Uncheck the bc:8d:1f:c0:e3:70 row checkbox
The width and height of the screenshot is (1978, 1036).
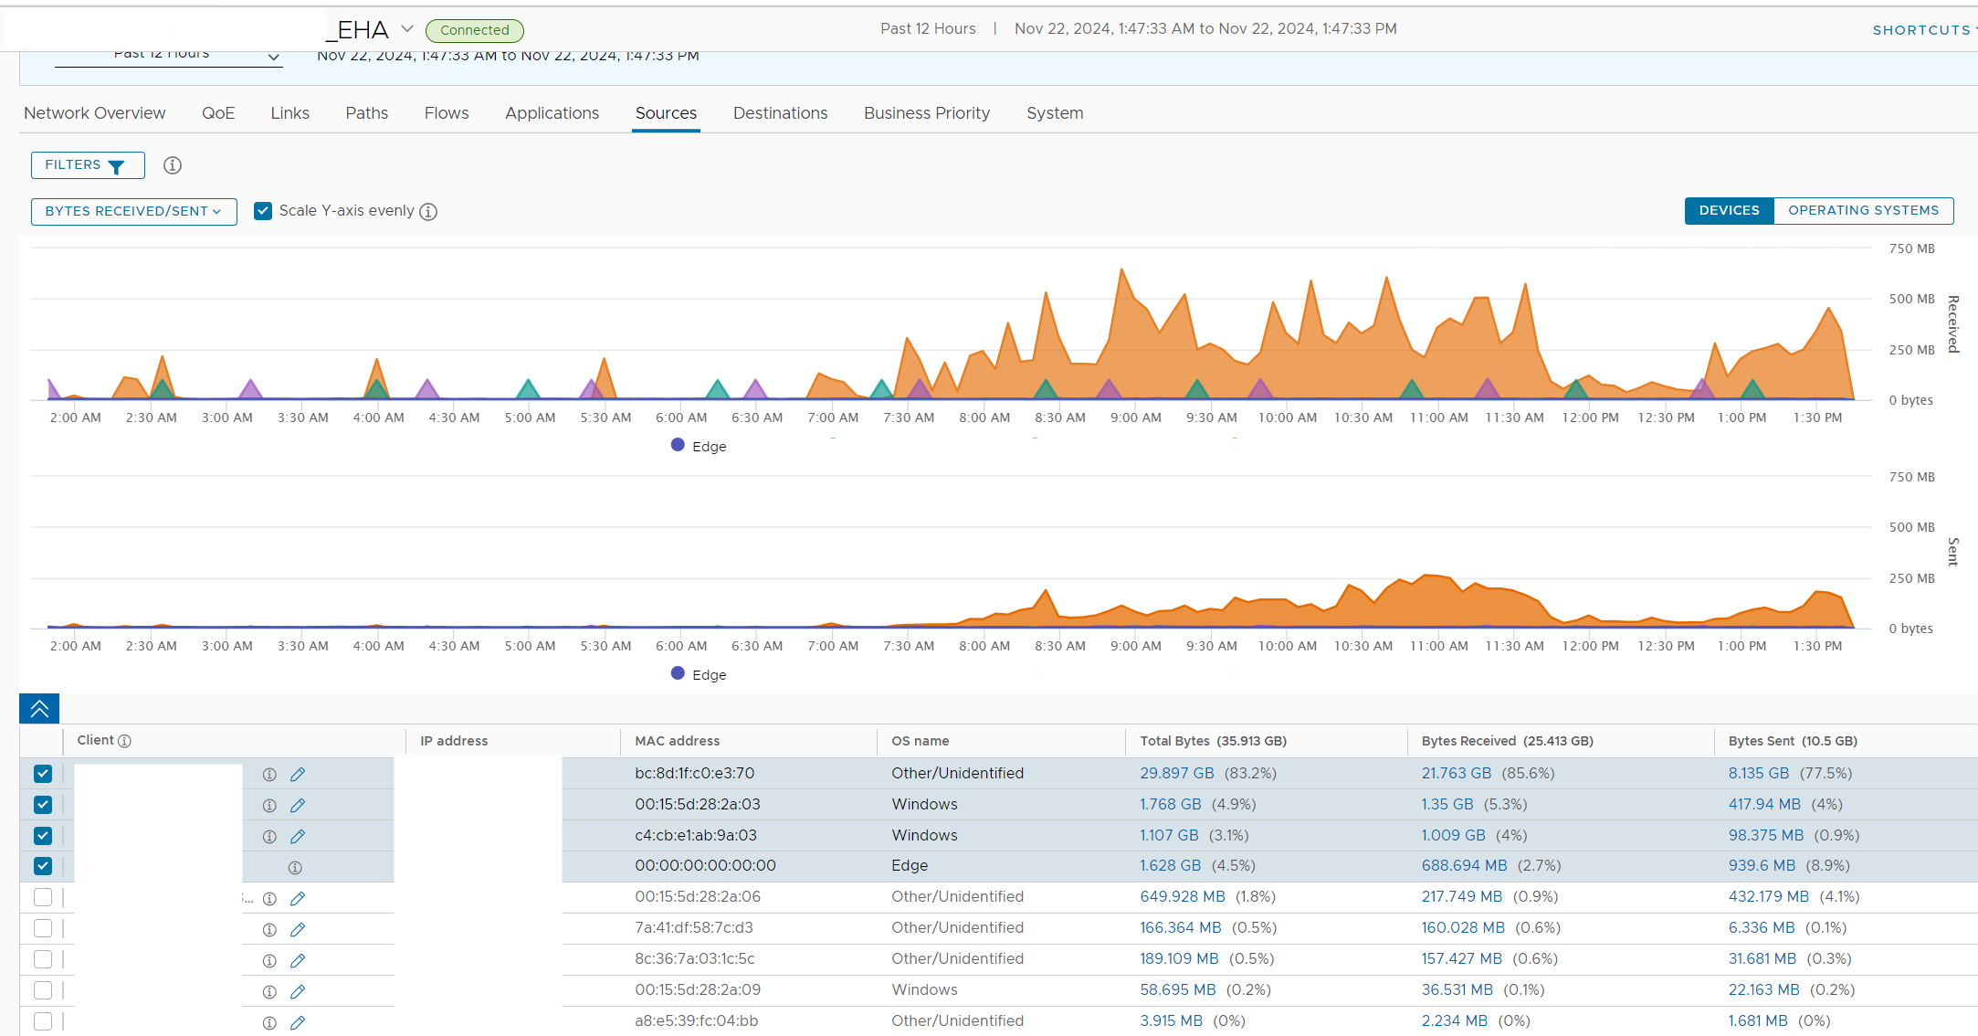click(43, 774)
